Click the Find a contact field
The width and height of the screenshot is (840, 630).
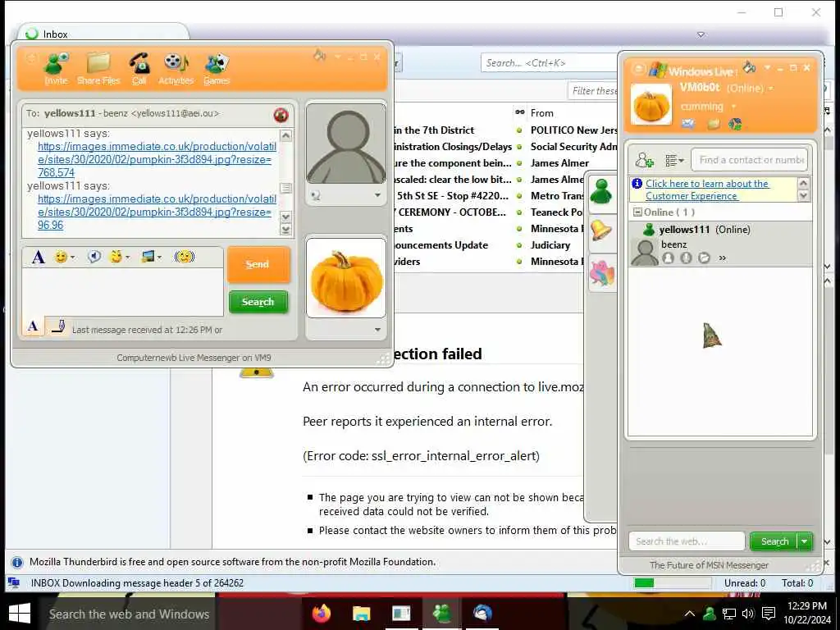point(750,160)
